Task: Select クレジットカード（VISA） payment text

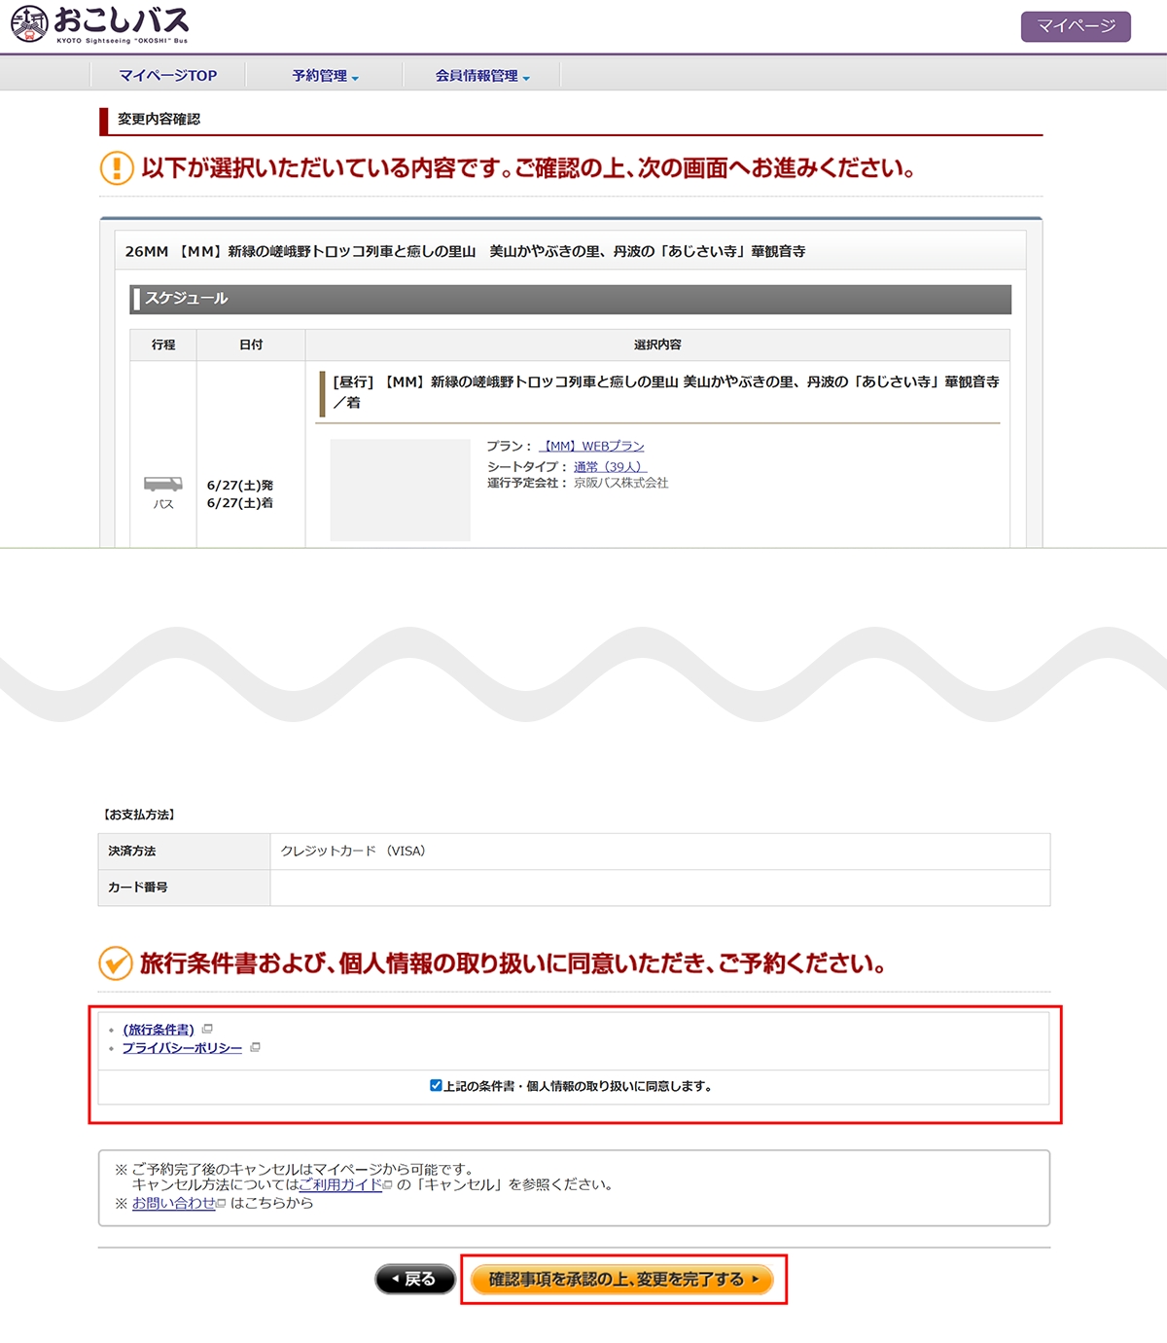Action: pyautogui.click(x=353, y=851)
